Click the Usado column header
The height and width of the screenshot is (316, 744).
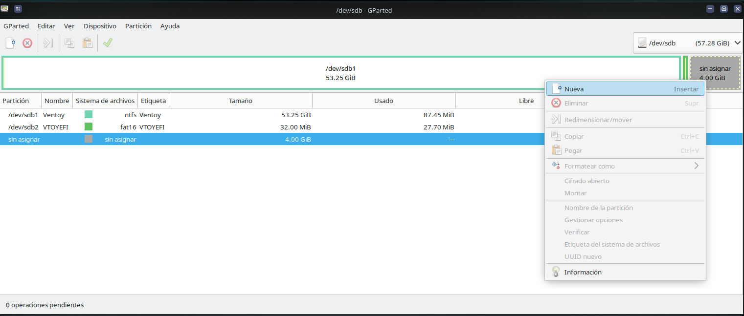tap(384, 101)
